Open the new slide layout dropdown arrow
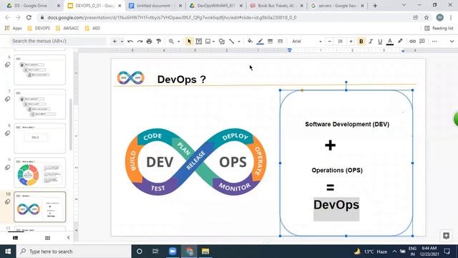This screenshot has height=258, width=458. coord(122,42)
